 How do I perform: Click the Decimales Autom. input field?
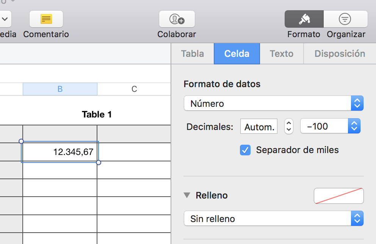point(259,127)
